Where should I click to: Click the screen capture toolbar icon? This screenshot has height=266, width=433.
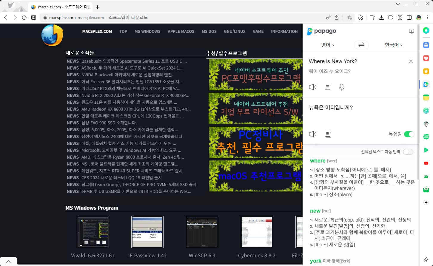400,18
